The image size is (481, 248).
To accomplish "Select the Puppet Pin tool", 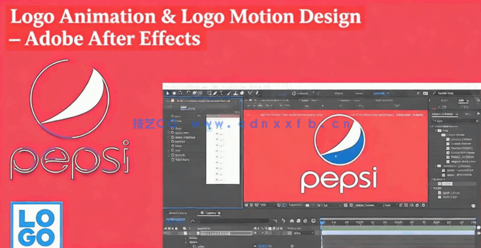I will click(x=257, y=93).
